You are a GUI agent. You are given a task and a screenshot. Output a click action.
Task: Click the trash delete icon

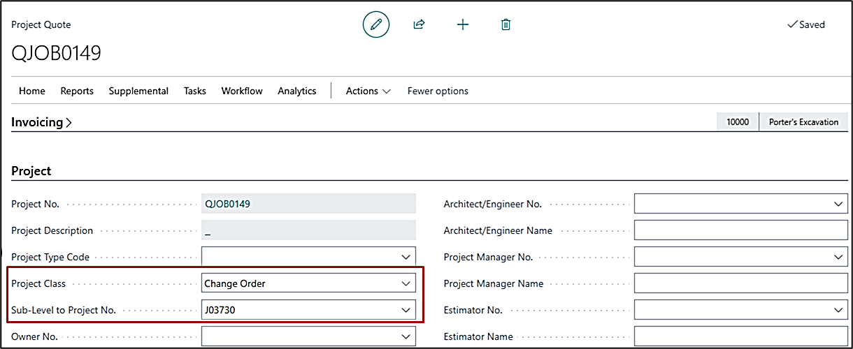click(x=506, y=25)
